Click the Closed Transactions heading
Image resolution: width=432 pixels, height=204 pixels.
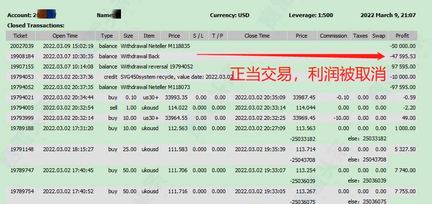(36, 25)
